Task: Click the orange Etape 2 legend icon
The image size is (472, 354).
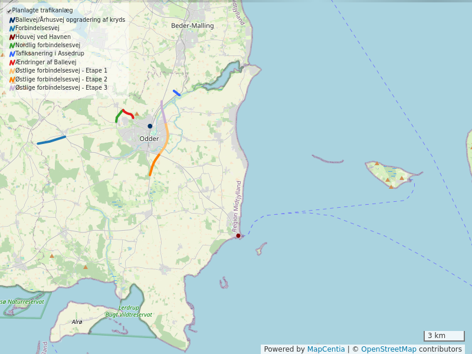Action: (x=12, y=79)
